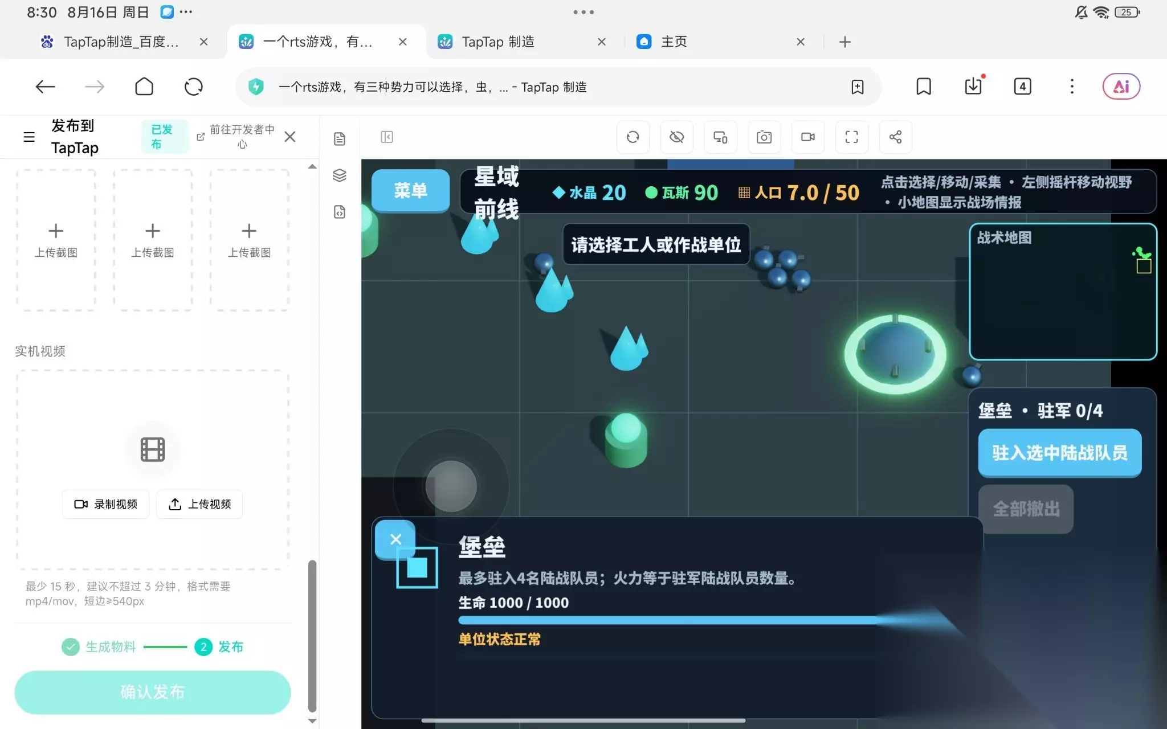Open the hamburger menu beside 发布到 TapTap
Image resolution: width=1167 pixels, height=729 pixels.
click(29, 137)
